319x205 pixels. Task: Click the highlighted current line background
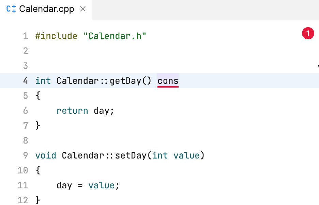[x=239, y=81]
